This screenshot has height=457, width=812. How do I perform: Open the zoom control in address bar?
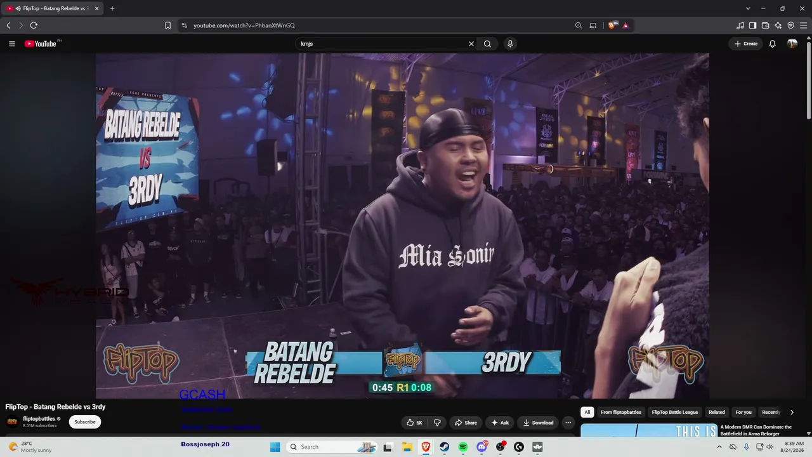(579, 25)
